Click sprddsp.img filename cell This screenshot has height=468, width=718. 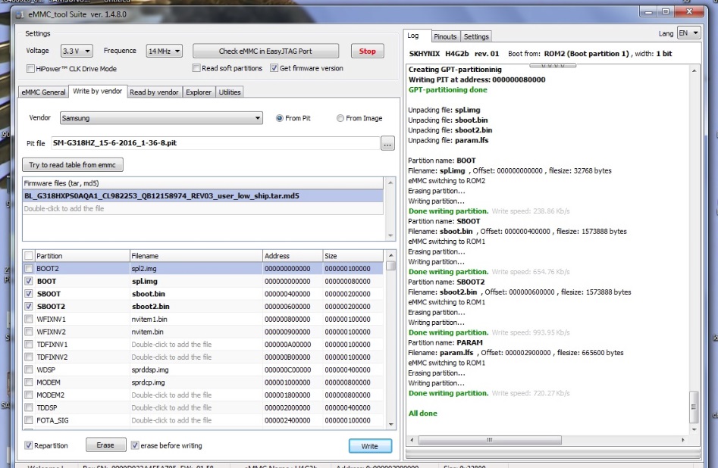[196, 370]
